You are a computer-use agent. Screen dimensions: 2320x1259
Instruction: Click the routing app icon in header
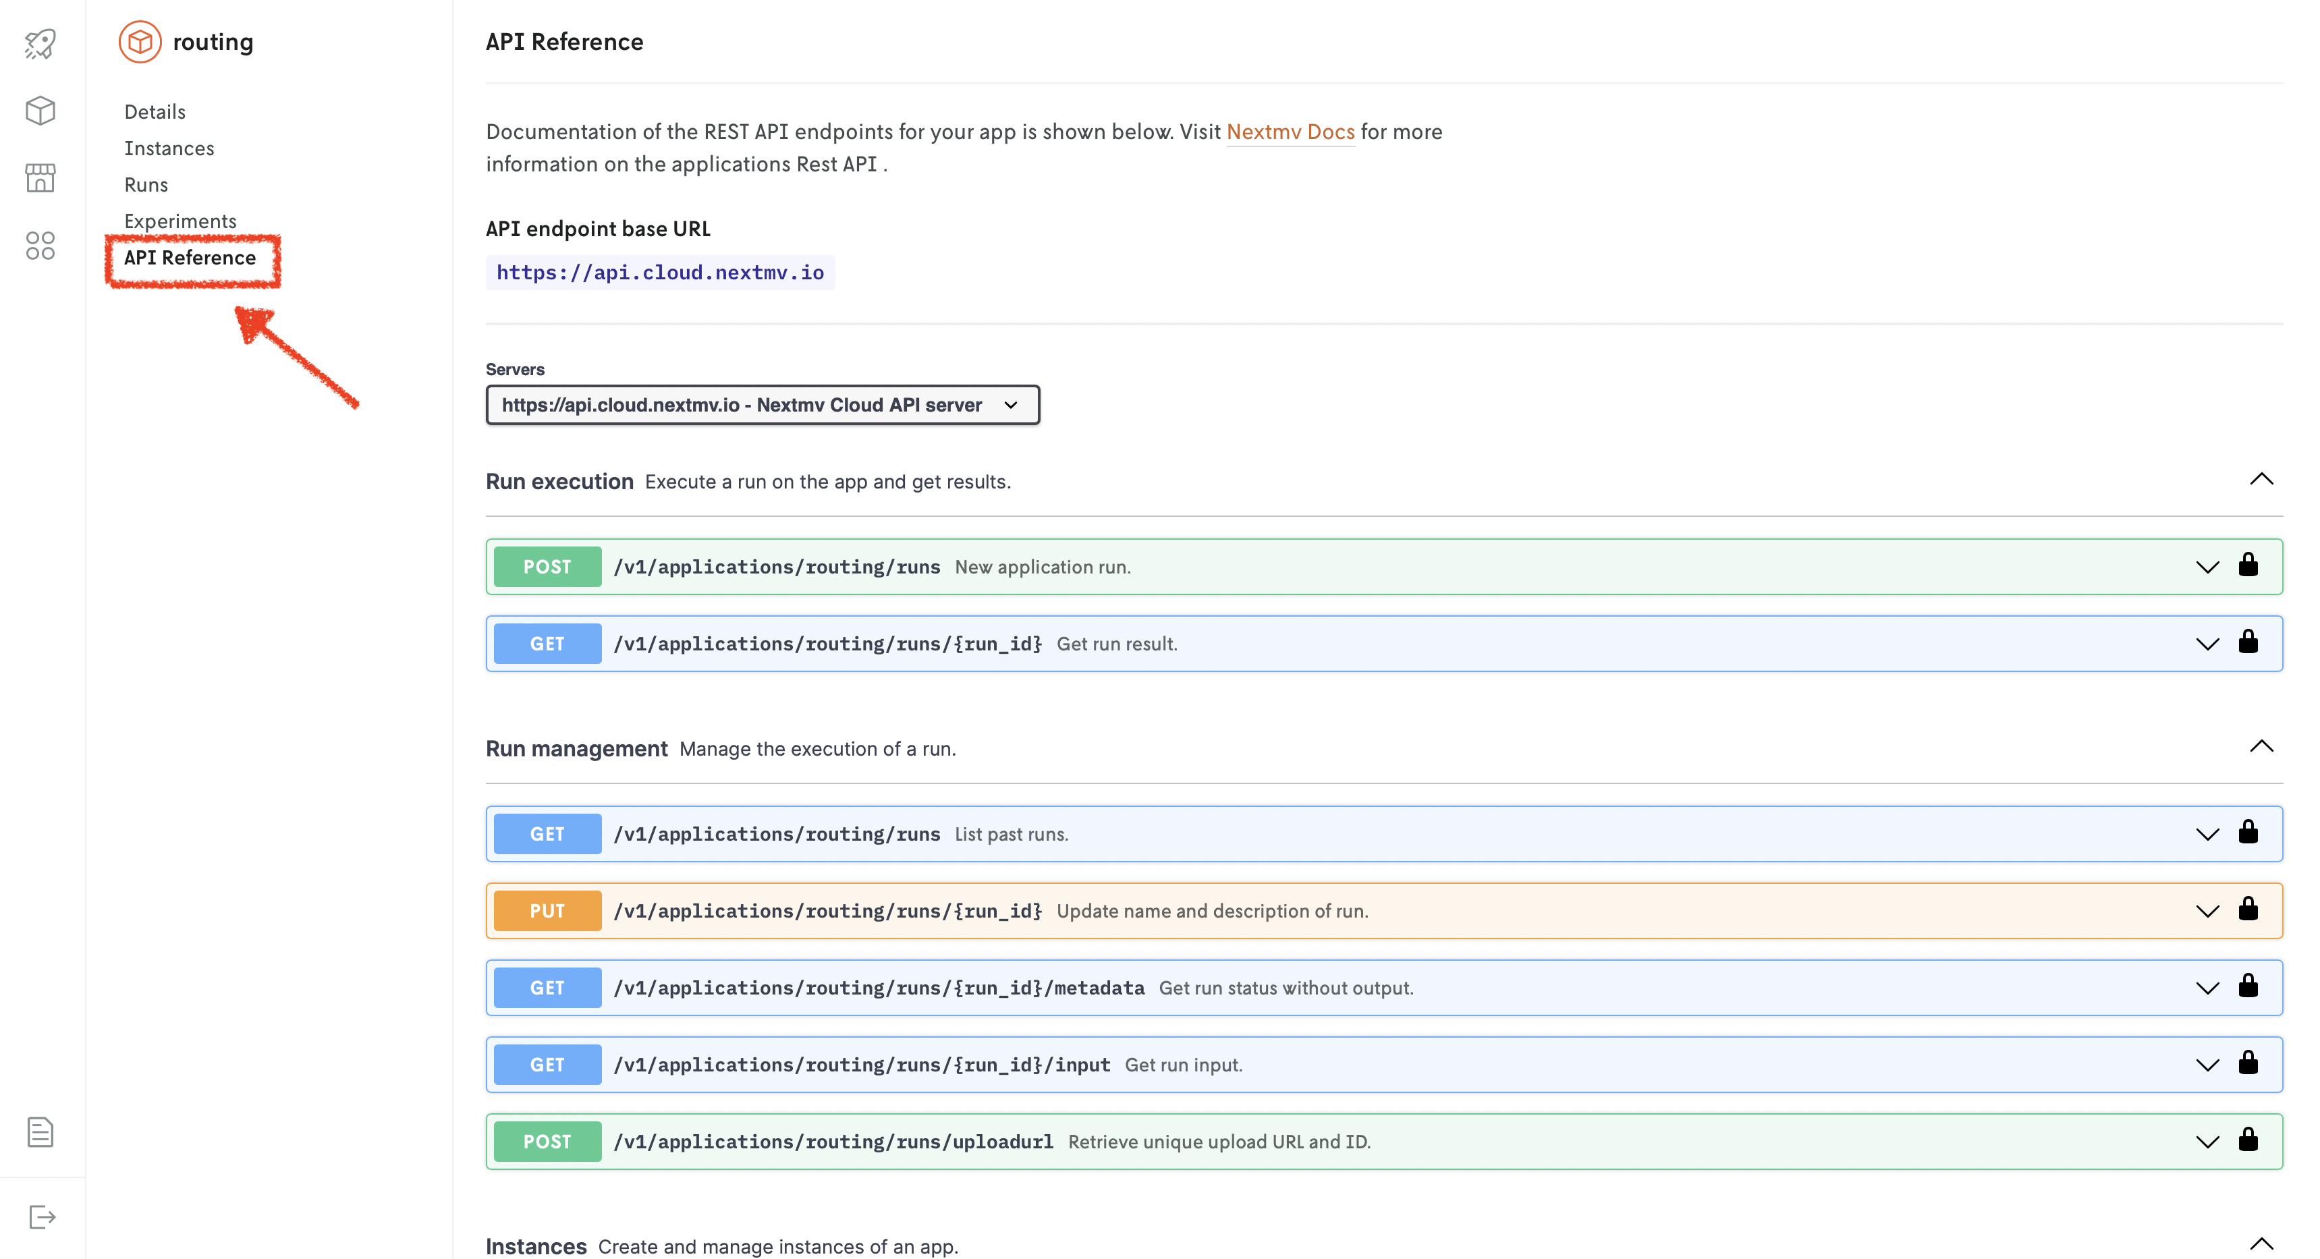tap(140, 42)
